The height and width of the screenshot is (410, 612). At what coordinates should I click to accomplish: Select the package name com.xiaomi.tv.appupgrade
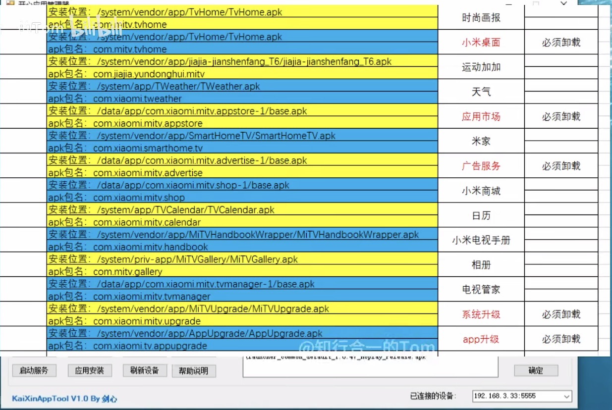click(150, 346)
